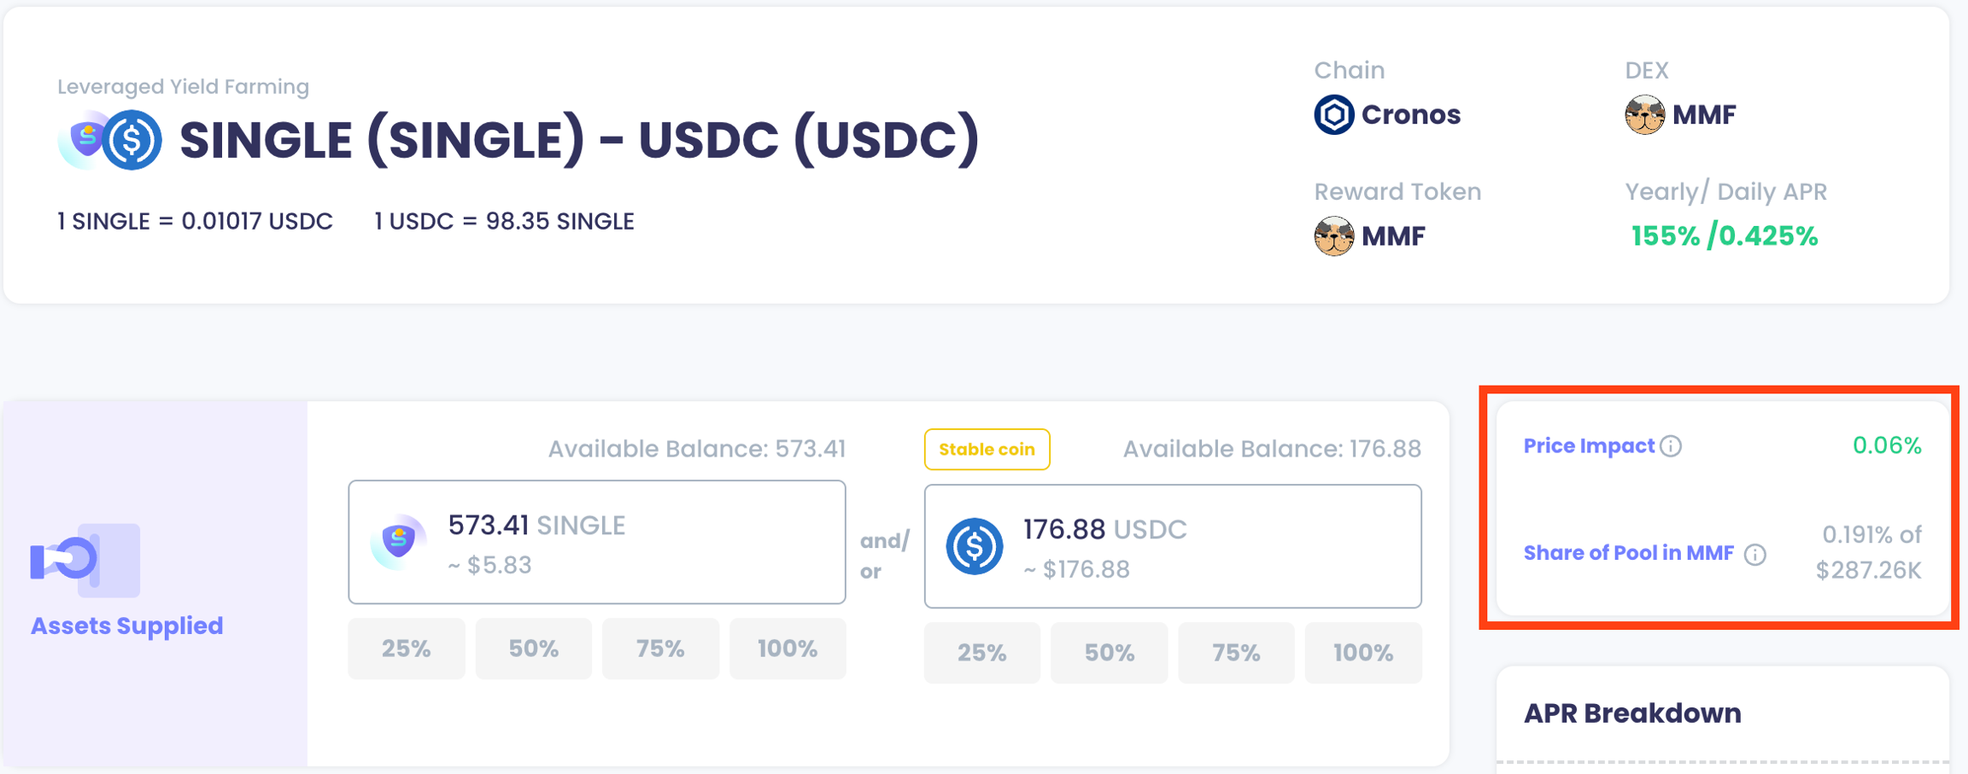Image resolution: width=1968 pixels, height=774 pixels.
Task: Pick 50% of USDC balance
Action: [x=1109, y=654]
